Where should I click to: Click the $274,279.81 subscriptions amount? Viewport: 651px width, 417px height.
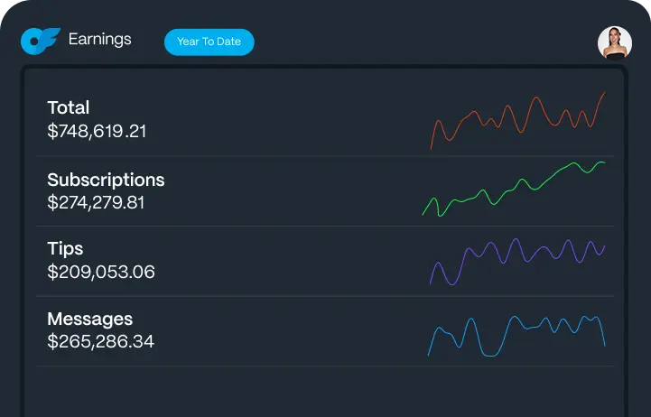tap(96, 202)
